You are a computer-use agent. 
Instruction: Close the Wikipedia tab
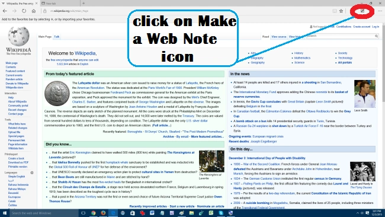point(36,3)
